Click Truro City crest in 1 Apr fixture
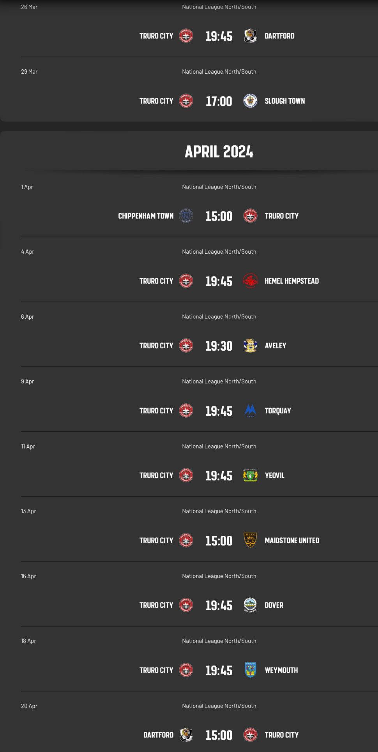The image size is (378, 752). click(x=250, y=216)
